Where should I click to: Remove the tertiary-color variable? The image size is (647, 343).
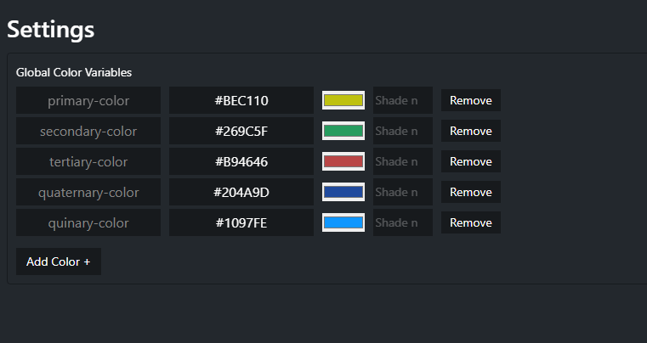[x=471, y=161]
